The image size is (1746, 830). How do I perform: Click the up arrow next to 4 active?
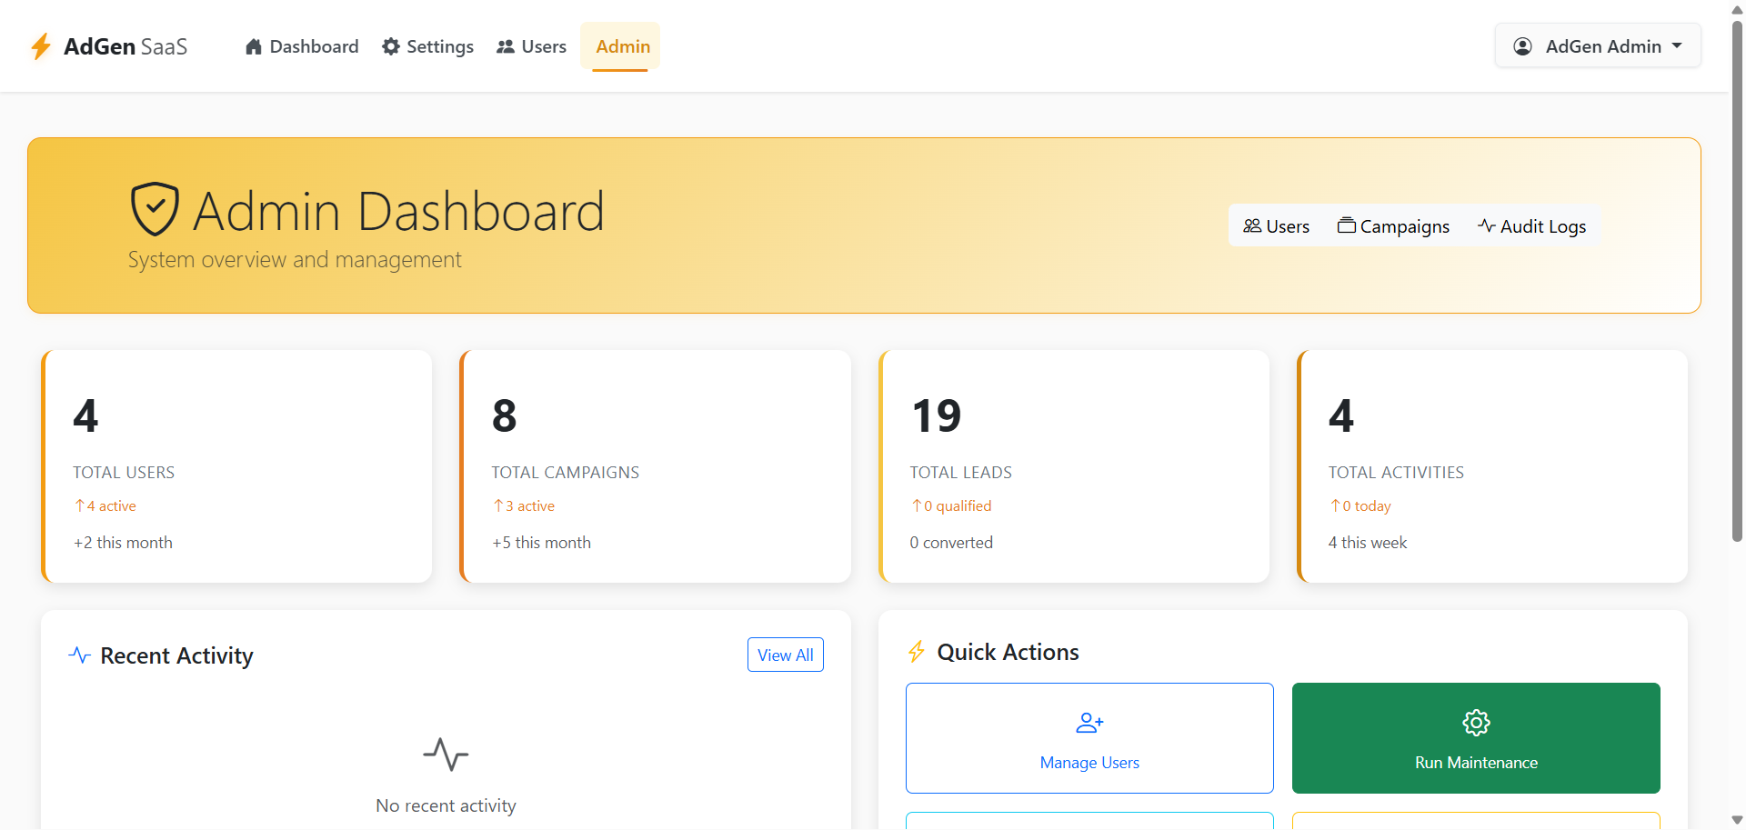pos(80,505)
